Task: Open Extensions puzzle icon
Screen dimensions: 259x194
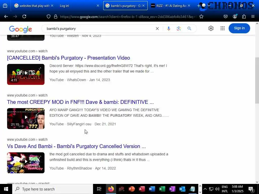Action: [x=244, y=16]
